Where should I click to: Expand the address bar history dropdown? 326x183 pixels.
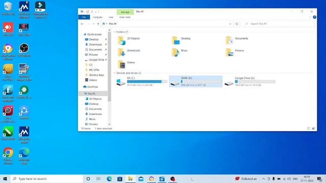(230, 24)
